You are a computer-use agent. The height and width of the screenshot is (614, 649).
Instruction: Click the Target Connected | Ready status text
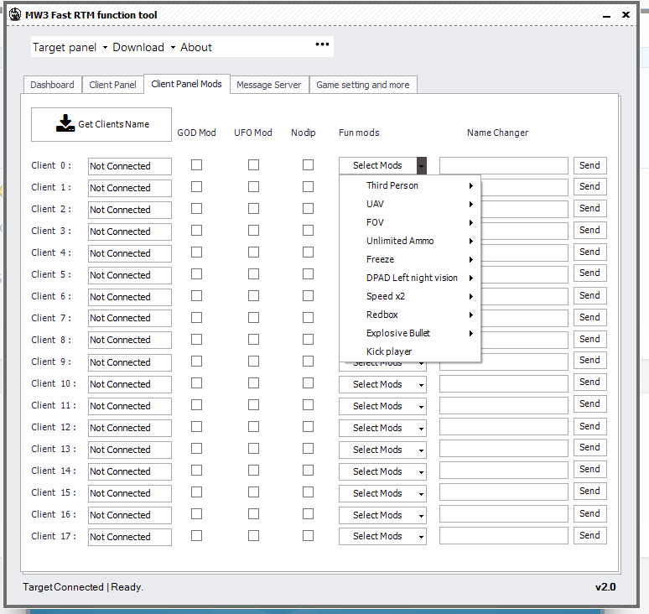83,587
